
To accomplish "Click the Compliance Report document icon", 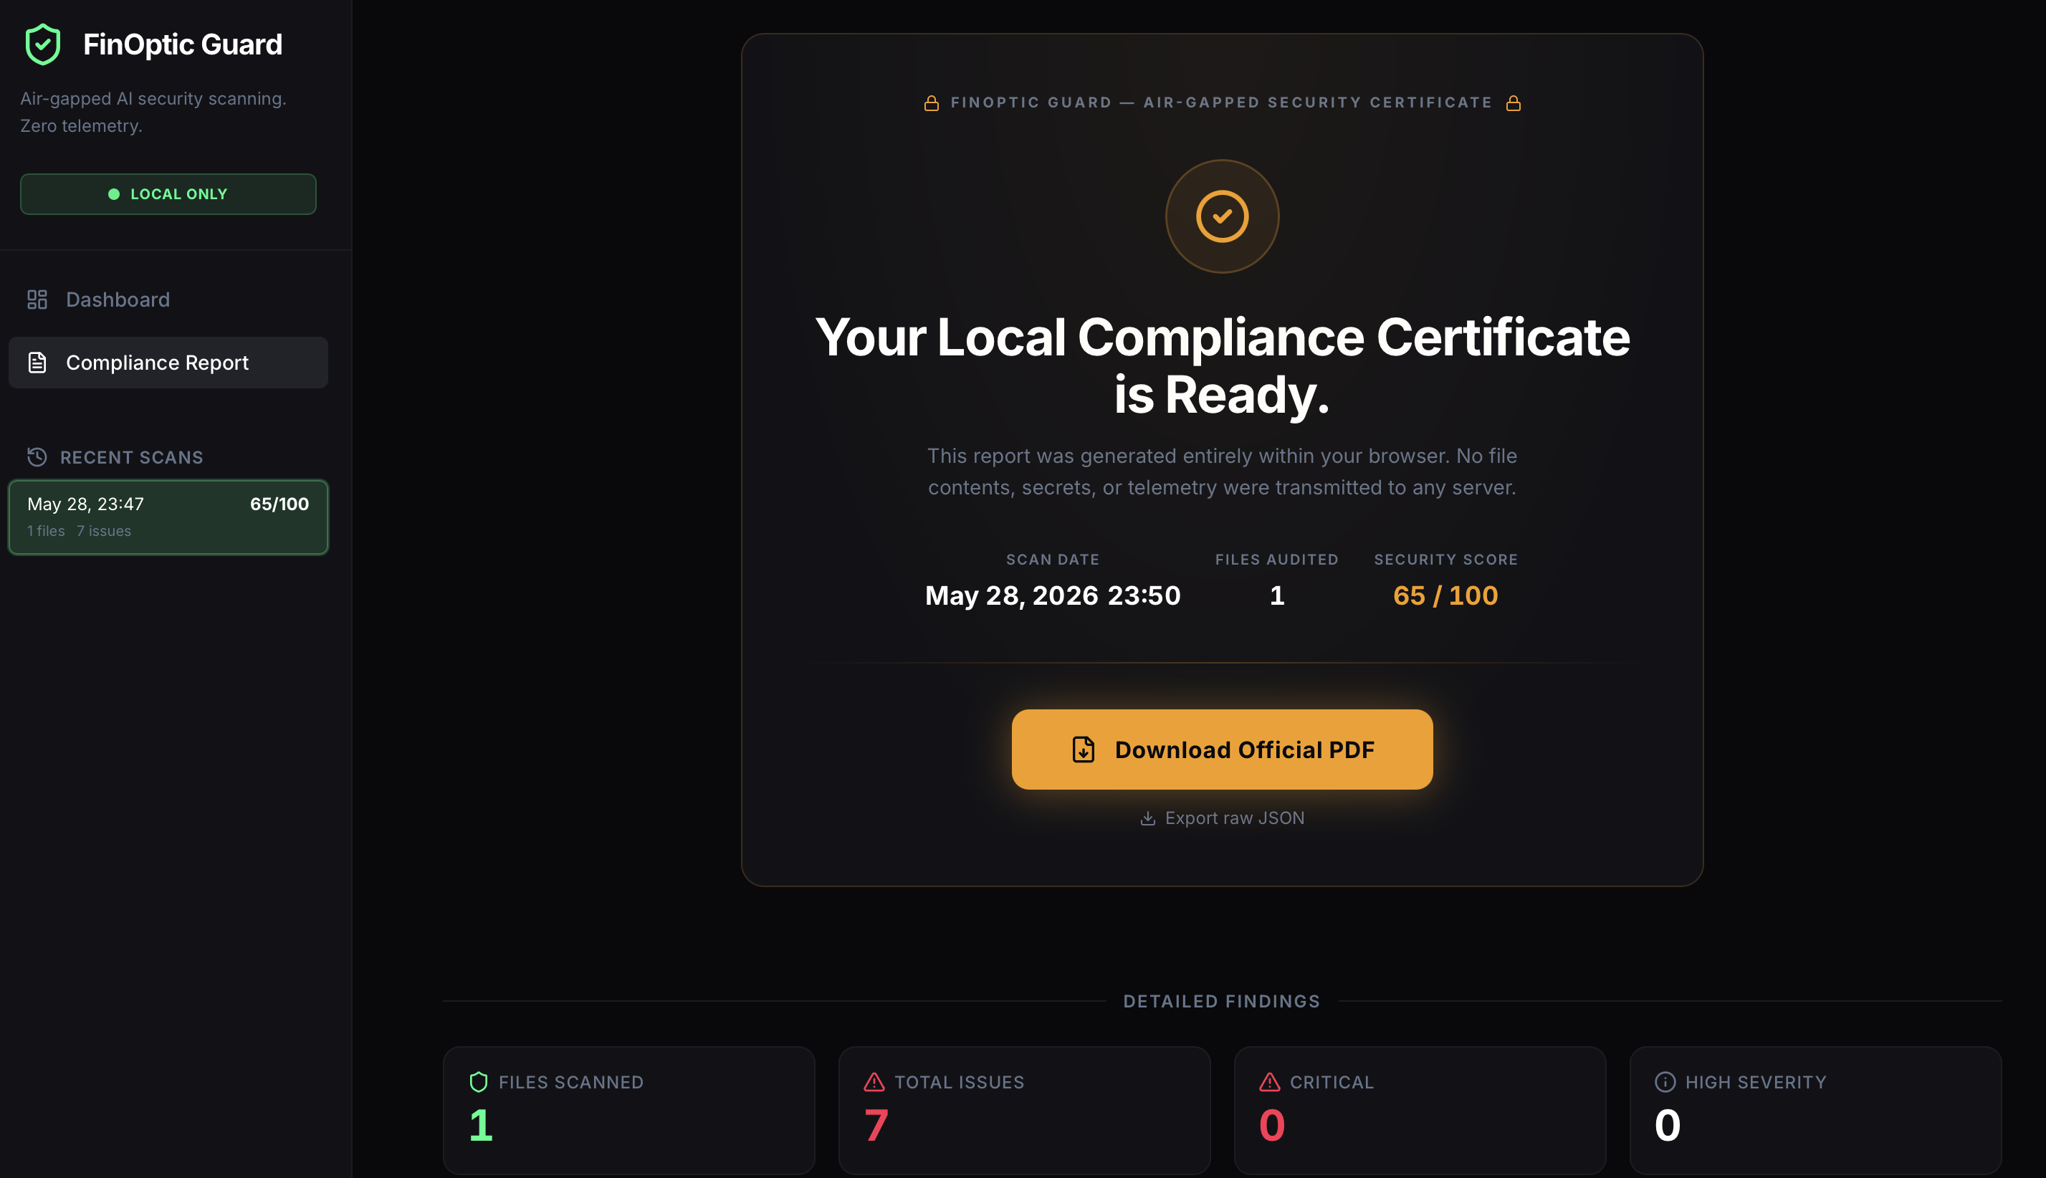I will [x=37, y=363].
